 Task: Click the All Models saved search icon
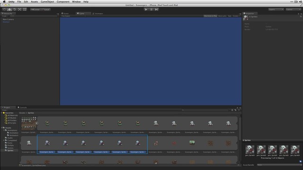tap(6, 118)
